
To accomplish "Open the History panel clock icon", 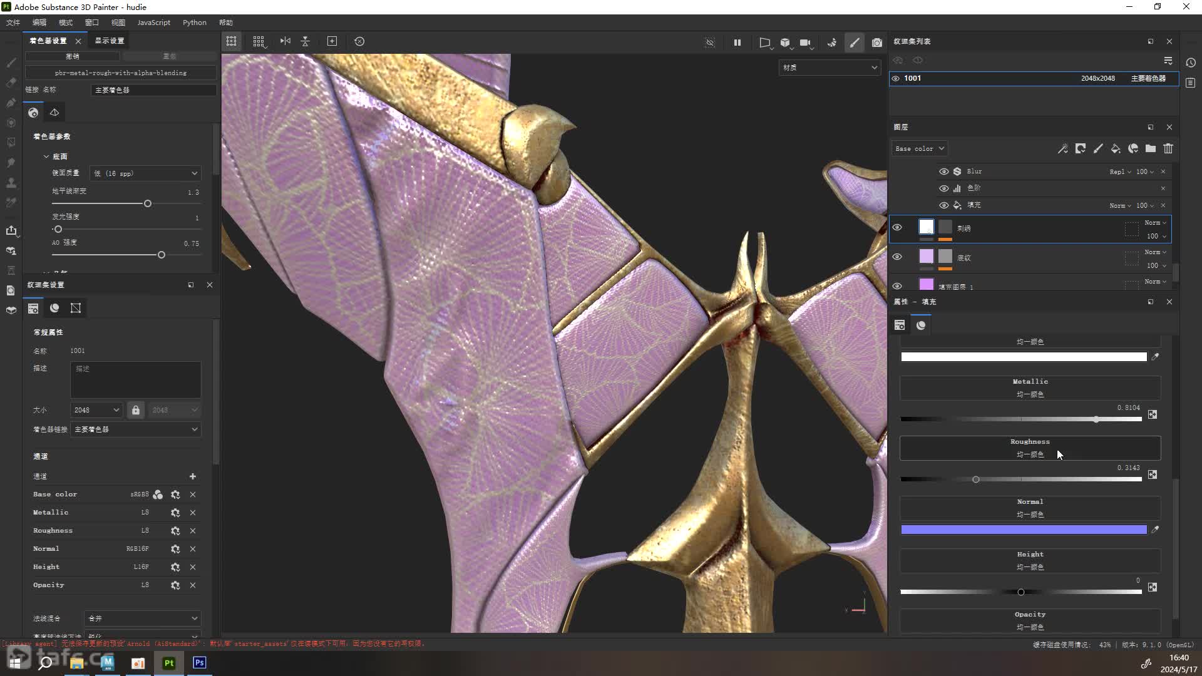I will pos(1191,63).
